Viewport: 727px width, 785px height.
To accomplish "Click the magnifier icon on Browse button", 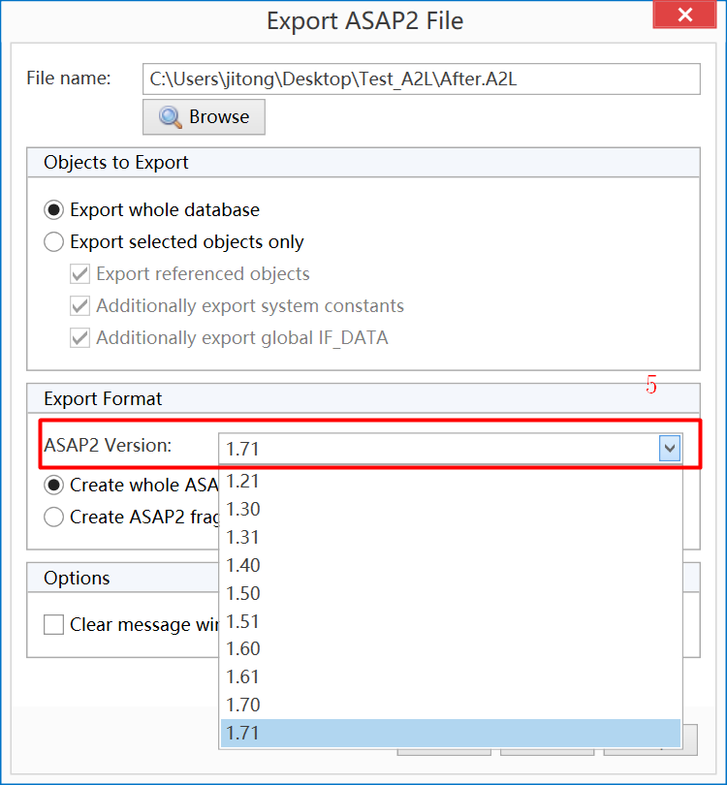I will (x=168, y=116).
